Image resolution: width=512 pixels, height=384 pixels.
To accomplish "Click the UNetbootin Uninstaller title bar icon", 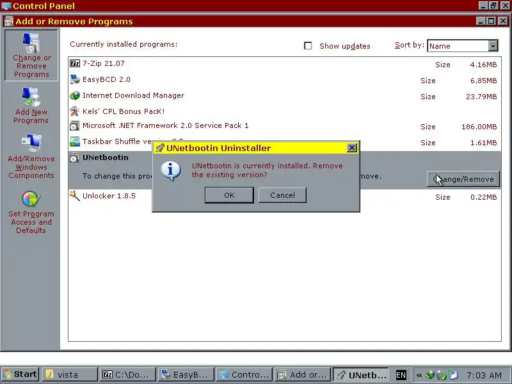I will point(159,148).
